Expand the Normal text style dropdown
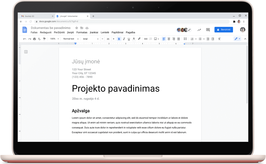Screen dimensions: 266x164 tap(71, 39)
